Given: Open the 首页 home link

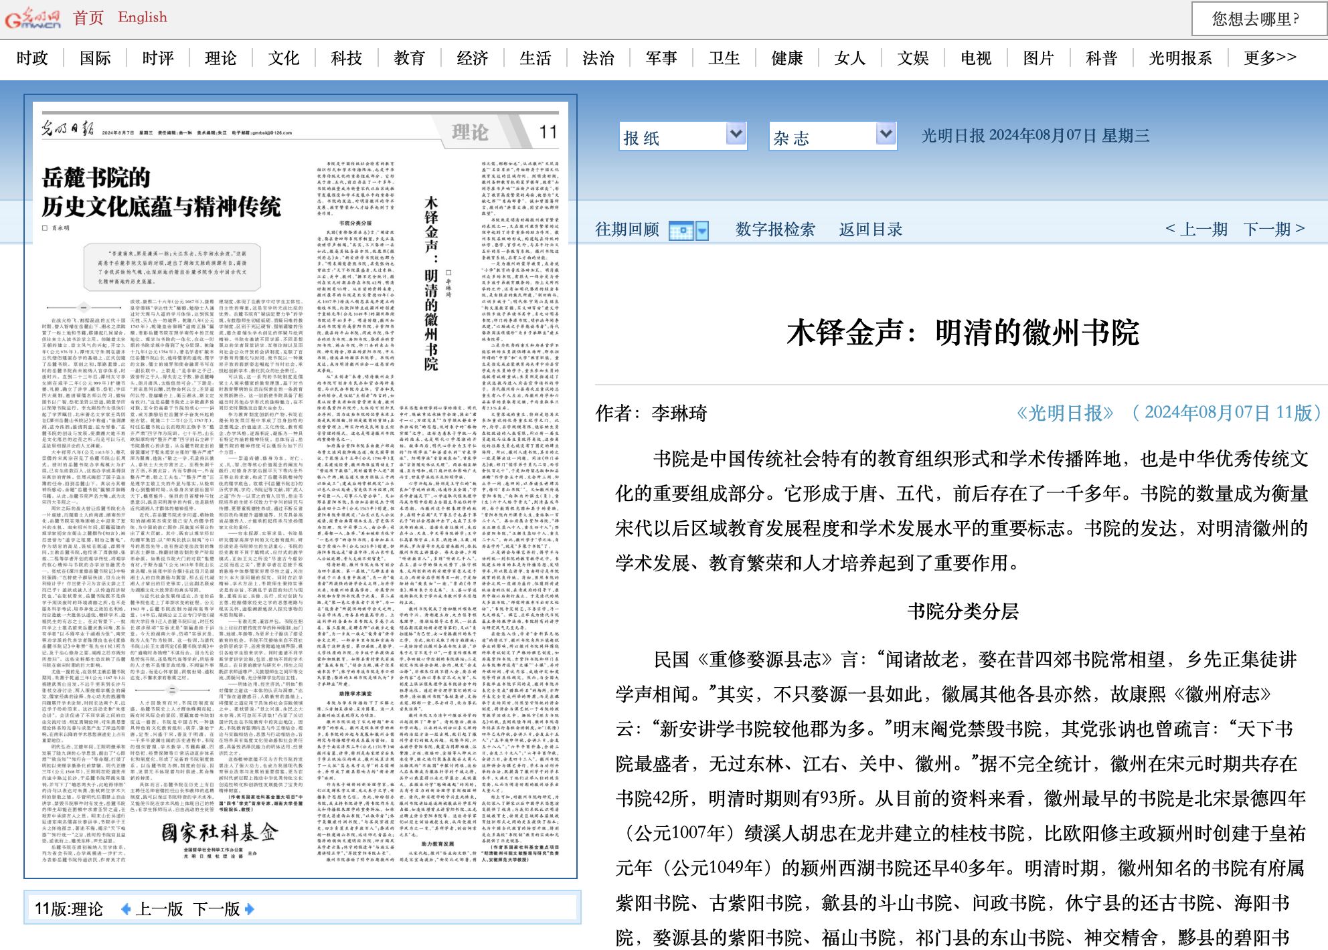Looking at the screenshot, I should point(88,17).
